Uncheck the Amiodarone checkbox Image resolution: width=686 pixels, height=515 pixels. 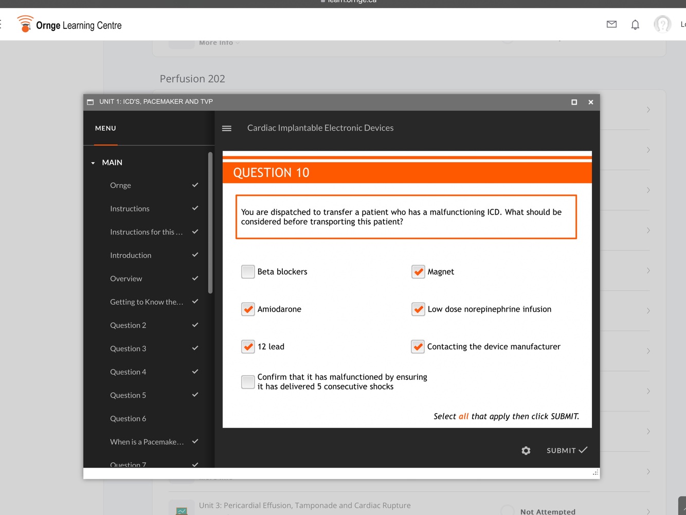[x=248, y=309]
